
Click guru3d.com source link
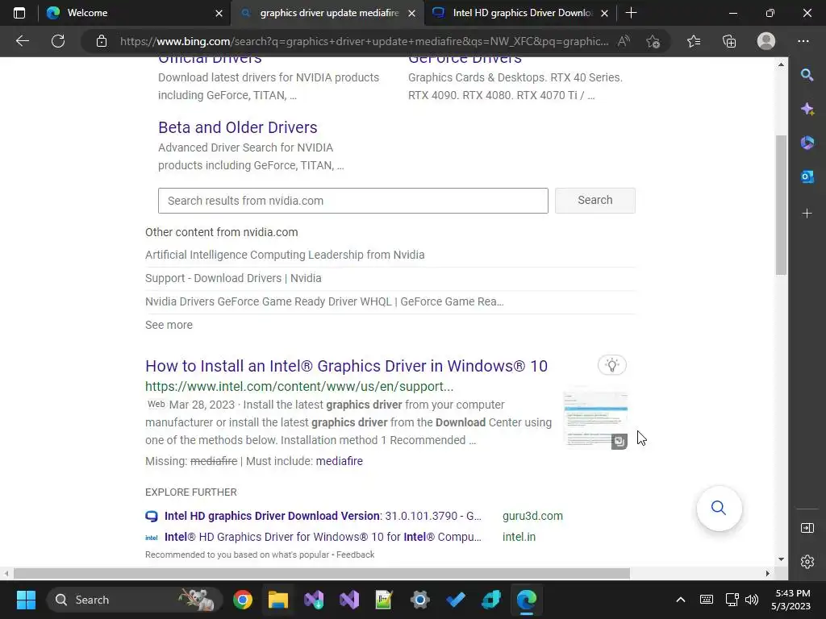click(532, 516)
